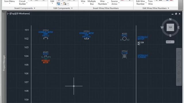
Task: Click the faded navigation bar on right
Action: point(179,67)
